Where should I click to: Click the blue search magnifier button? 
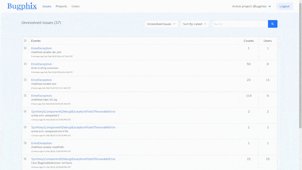click(x=273, y=24)
